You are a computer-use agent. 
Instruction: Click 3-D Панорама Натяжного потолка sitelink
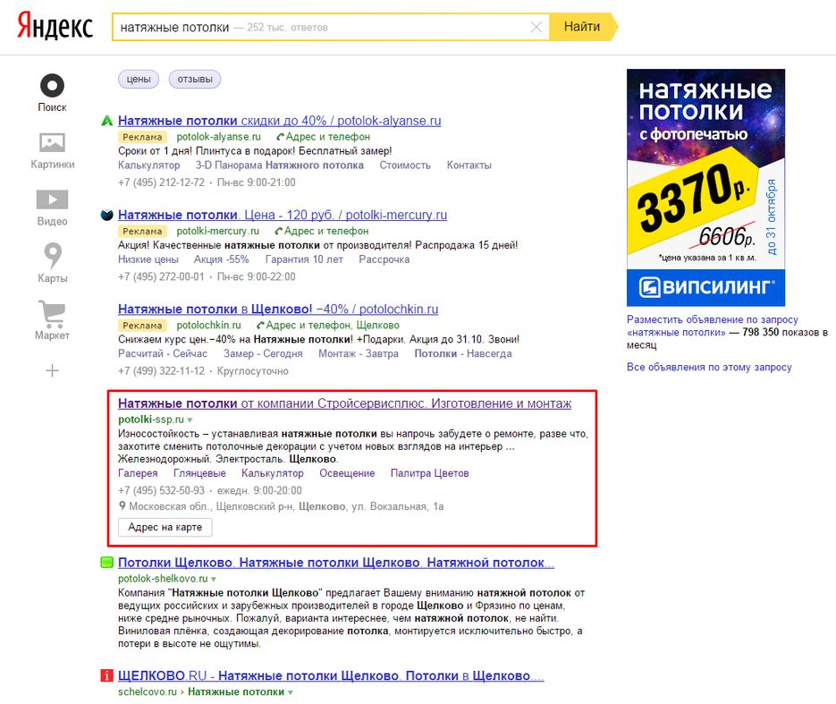point(279,165)
